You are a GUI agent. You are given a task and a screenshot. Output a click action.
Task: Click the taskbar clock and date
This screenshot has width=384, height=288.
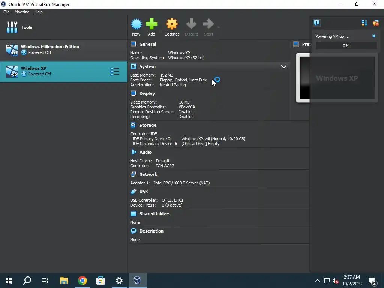tap(352, 280)
